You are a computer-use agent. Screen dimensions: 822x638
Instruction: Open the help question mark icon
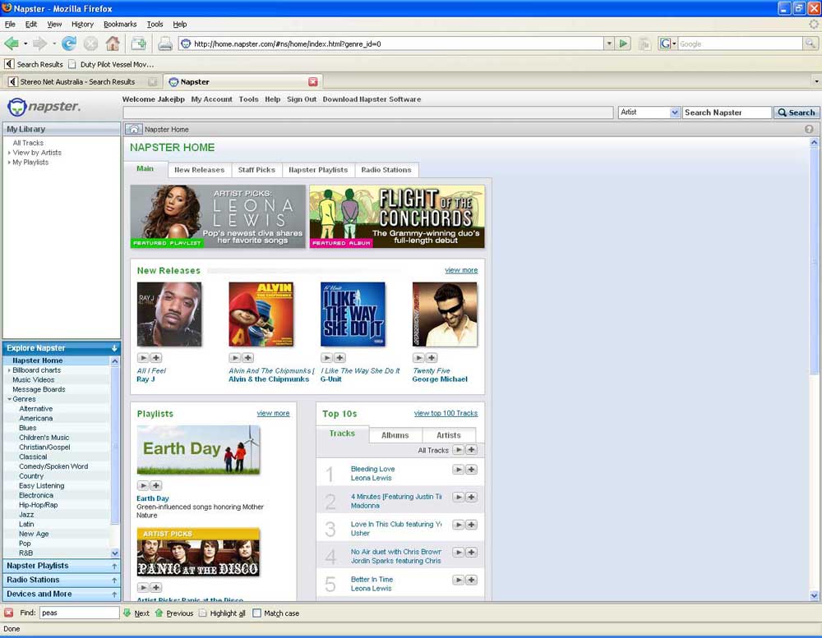(809, 129)
